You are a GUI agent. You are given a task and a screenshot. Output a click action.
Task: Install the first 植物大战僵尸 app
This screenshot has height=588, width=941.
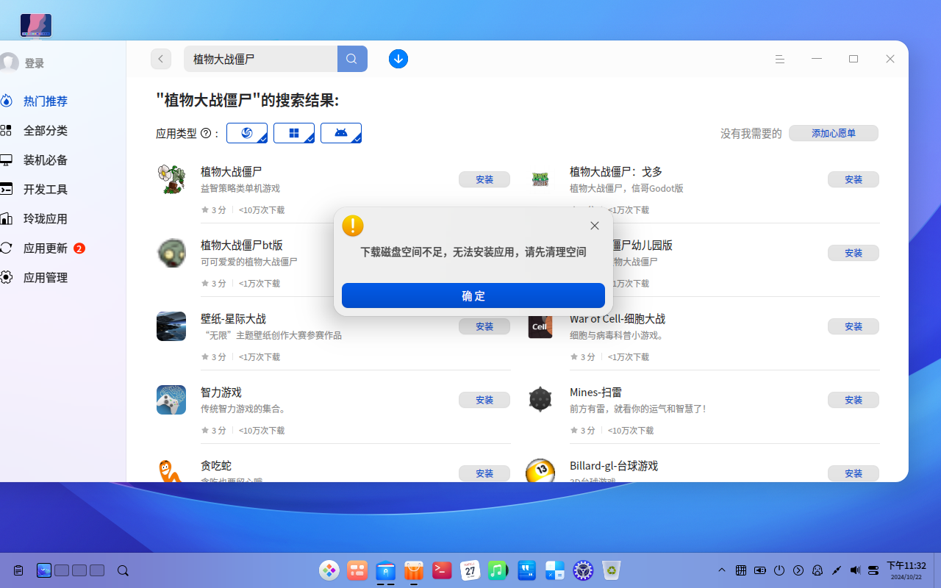[x=484, y=179]
